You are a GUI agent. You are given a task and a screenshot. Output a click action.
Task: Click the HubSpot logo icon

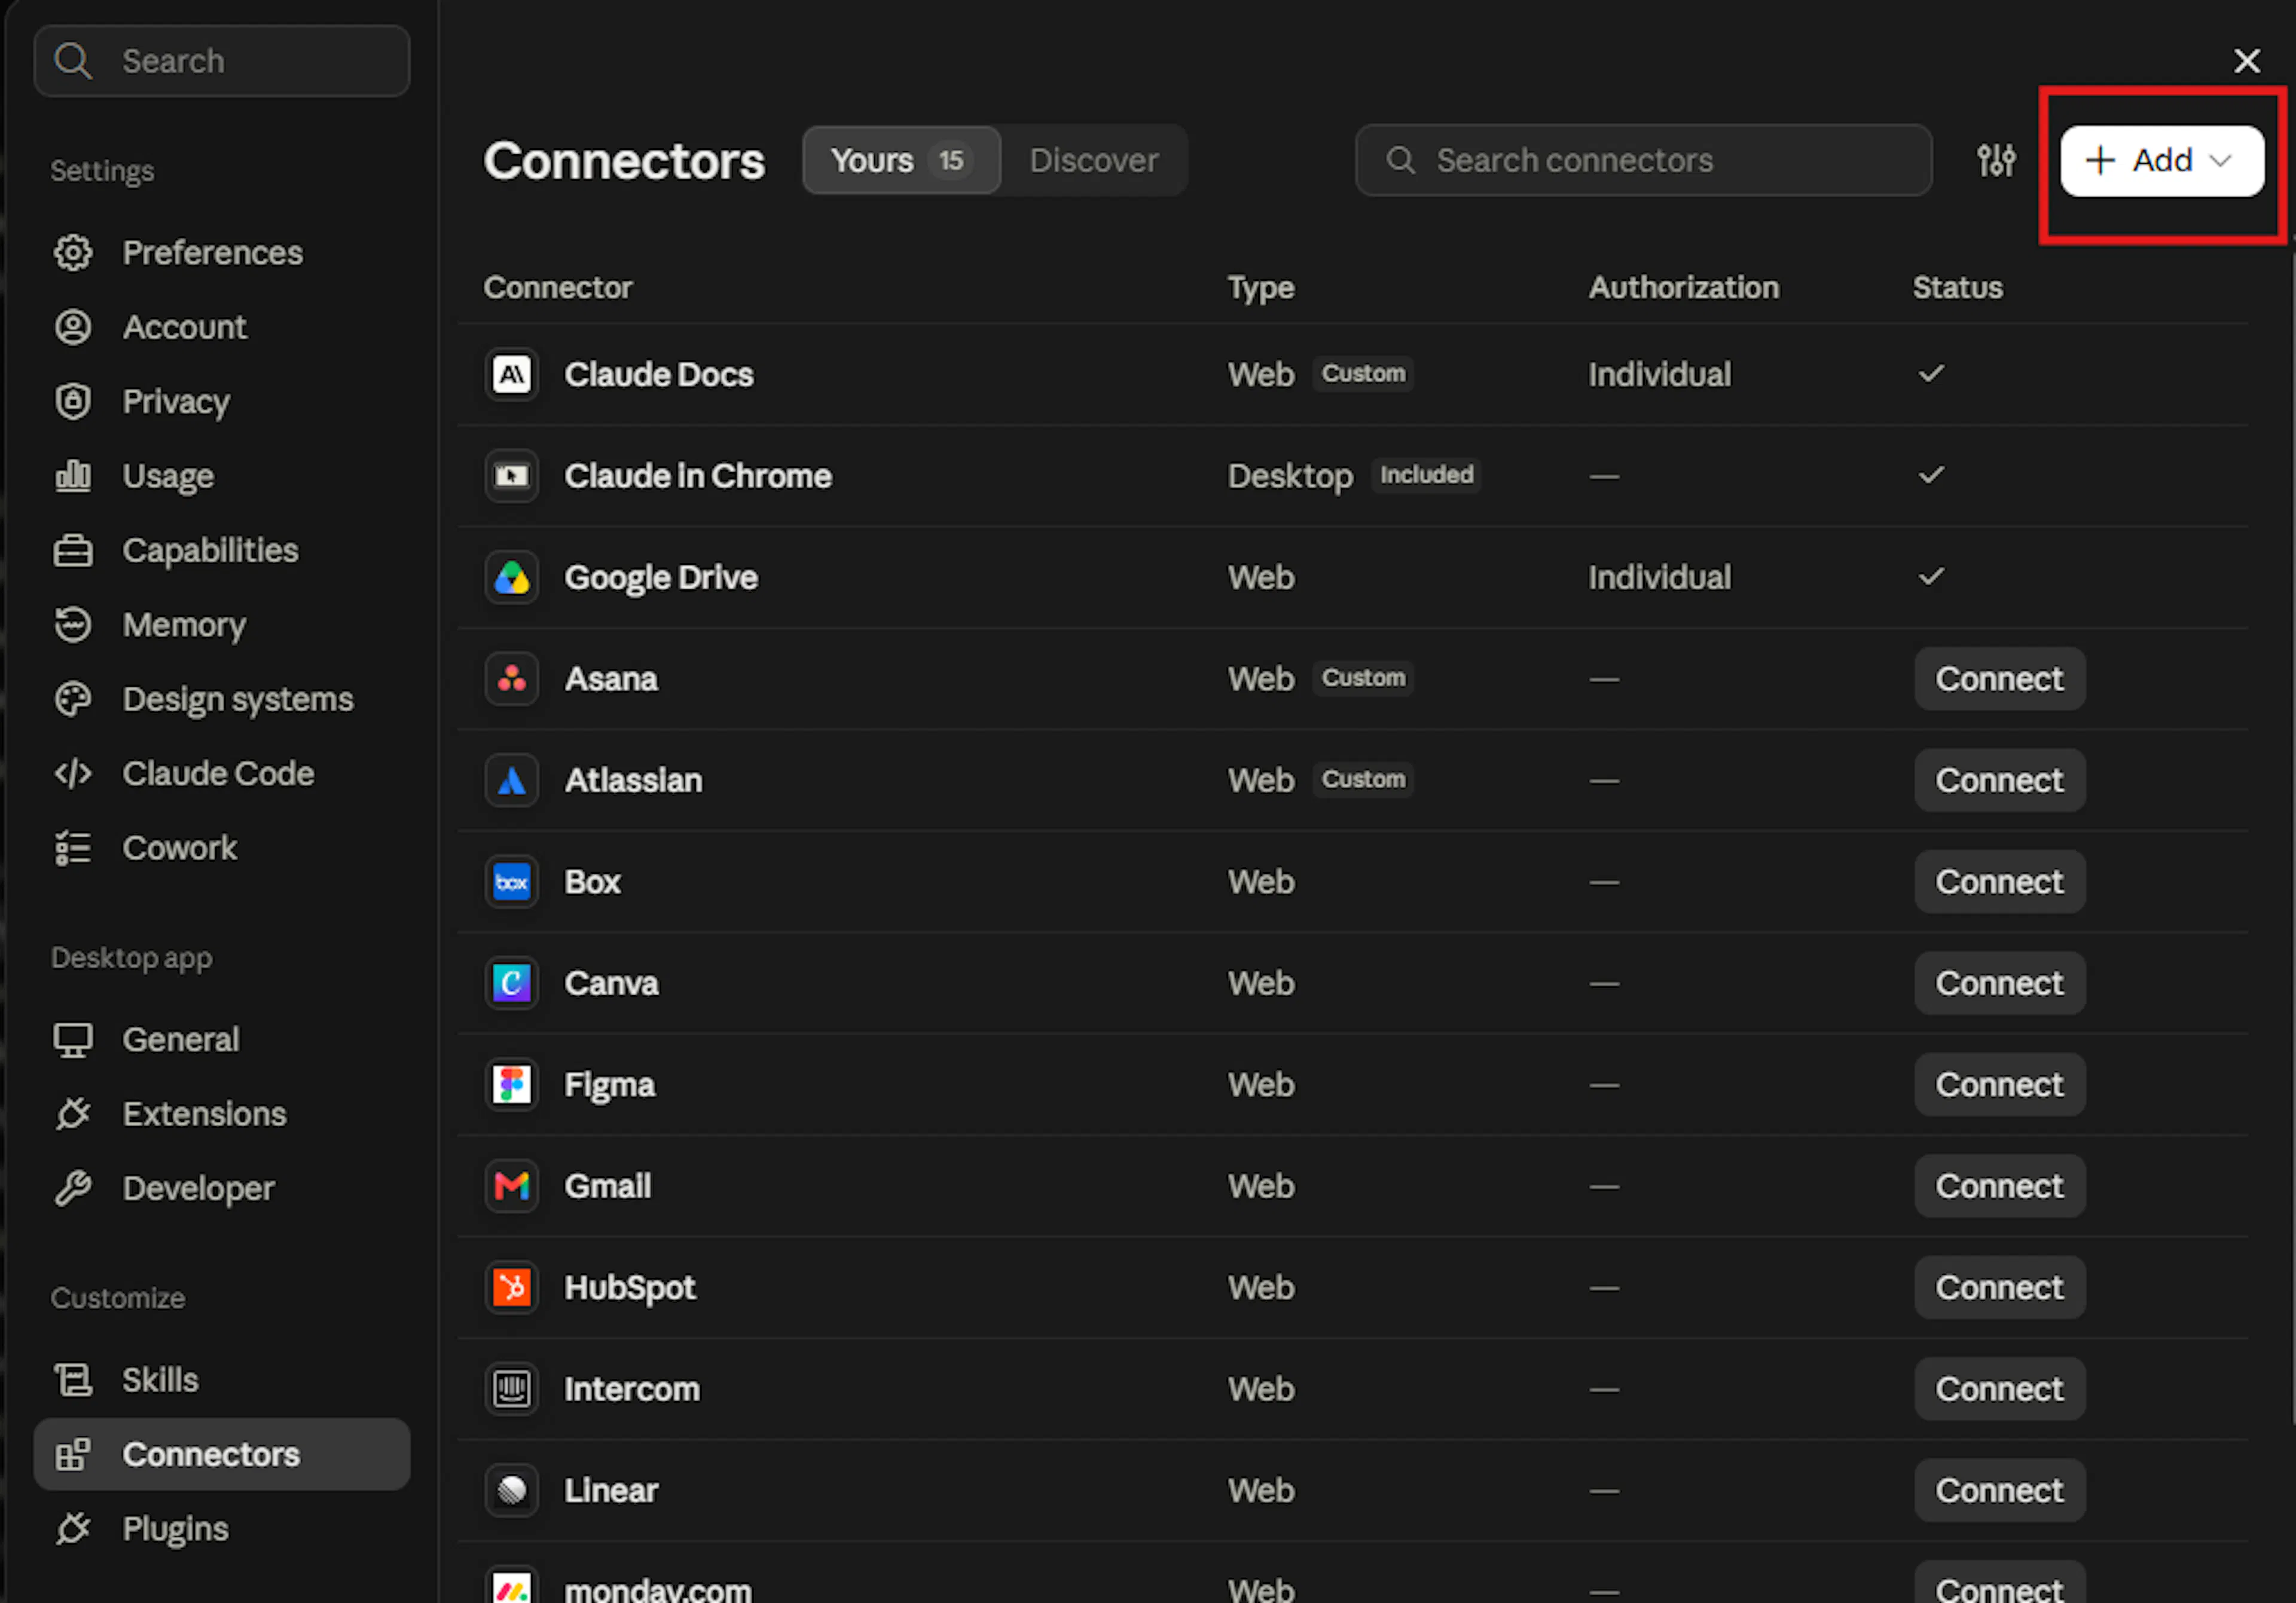tap(512, 1287)
